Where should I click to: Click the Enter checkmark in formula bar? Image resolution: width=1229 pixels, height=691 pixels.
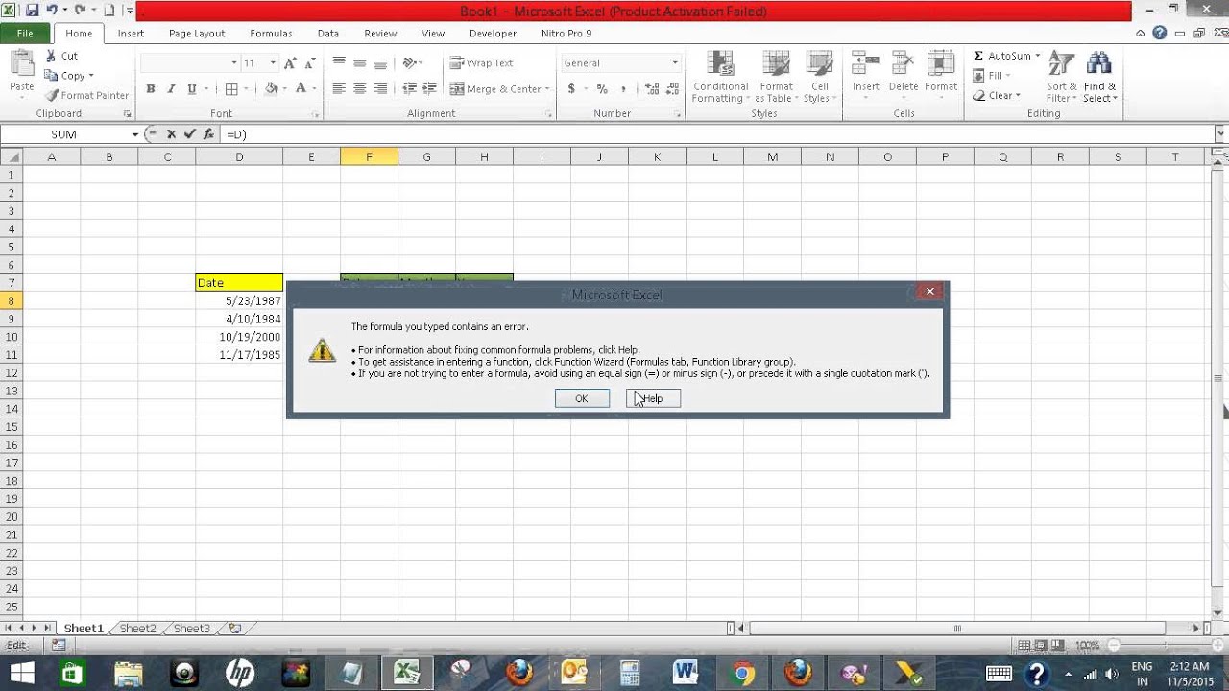pos(189,134)
